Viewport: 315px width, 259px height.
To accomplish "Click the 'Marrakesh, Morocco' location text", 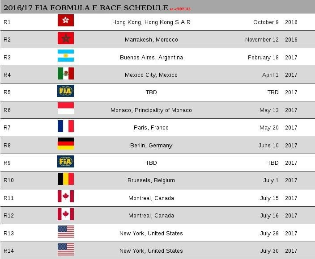I will (x=151, y=40).
